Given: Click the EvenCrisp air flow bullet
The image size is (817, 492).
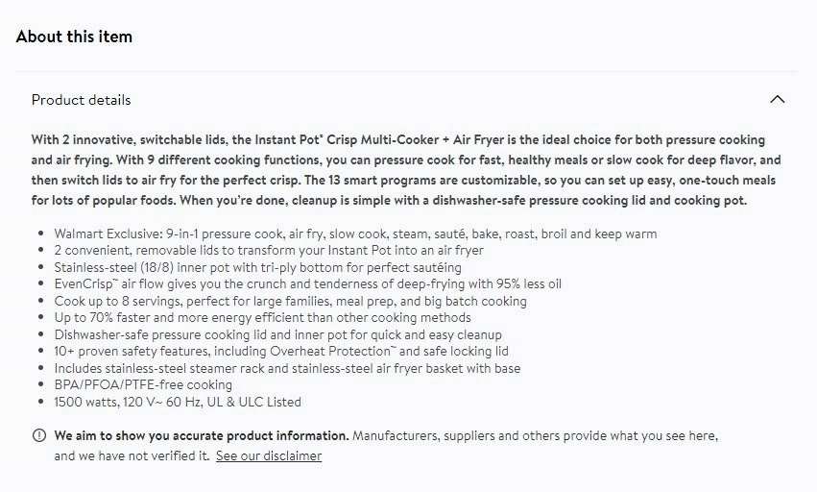Looking at the screenshot, I should click(x=307, y=283).
